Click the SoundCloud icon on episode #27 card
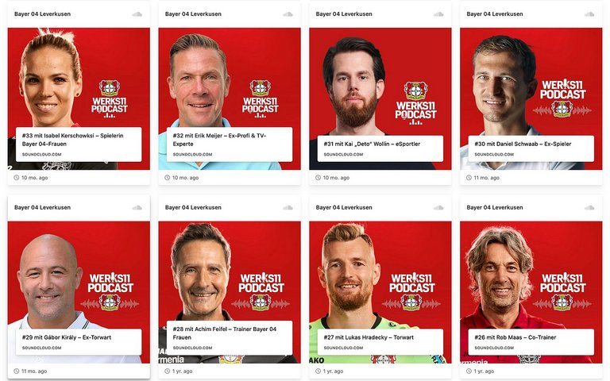The image size is (610, 381). coord(438,208)
